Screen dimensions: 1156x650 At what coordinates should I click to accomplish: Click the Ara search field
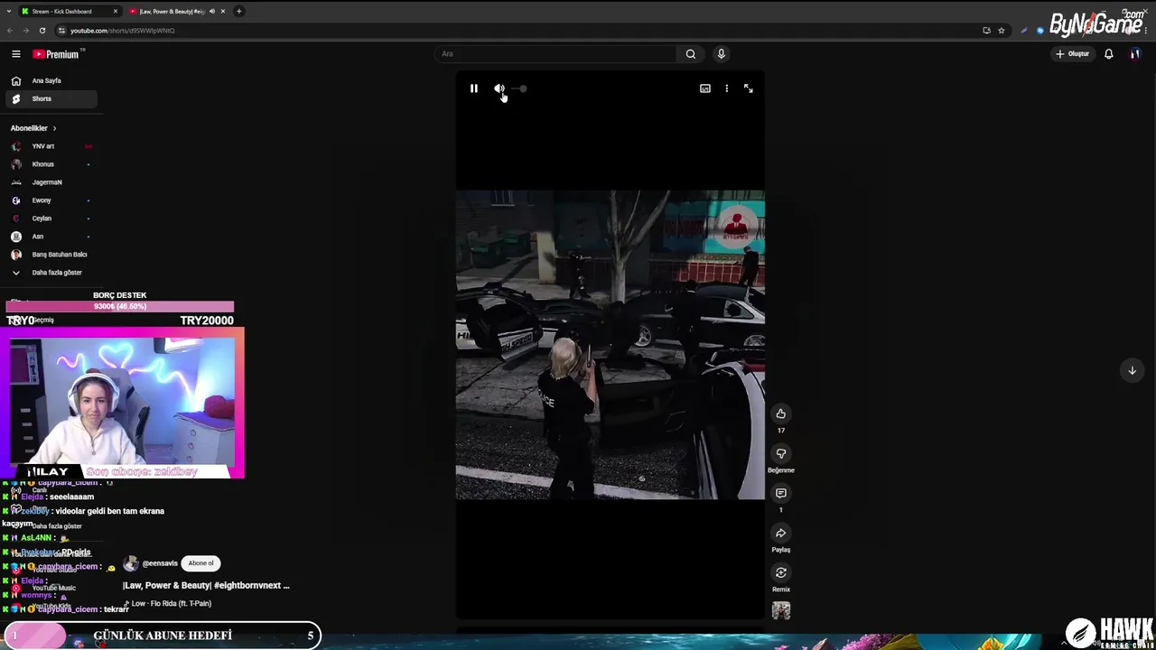[555, 54]
